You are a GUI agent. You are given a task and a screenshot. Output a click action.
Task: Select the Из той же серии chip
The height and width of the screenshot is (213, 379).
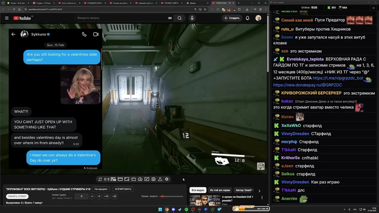coord(220,190)
